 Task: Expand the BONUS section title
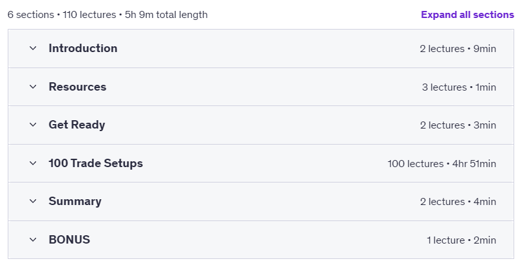[x=70, y=240]
